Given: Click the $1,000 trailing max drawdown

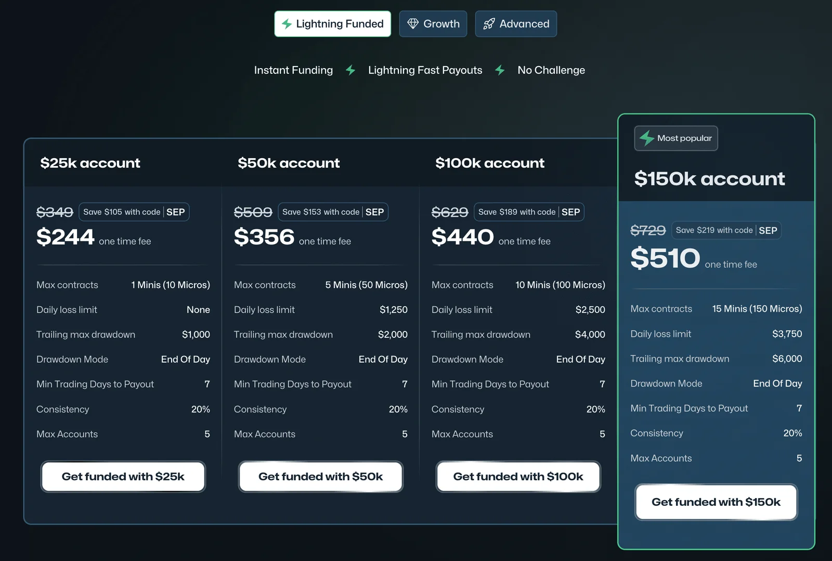Looking at the screenshot, I should (x=196, y=335).
